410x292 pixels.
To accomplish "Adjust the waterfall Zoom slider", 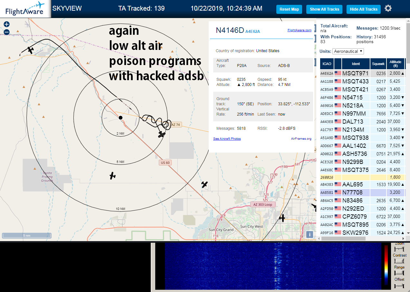I will (x=399, y=249).
